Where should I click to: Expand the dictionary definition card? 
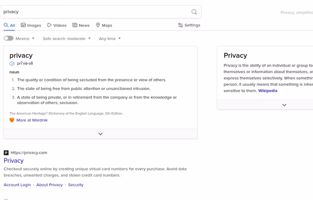coord(100,134)
